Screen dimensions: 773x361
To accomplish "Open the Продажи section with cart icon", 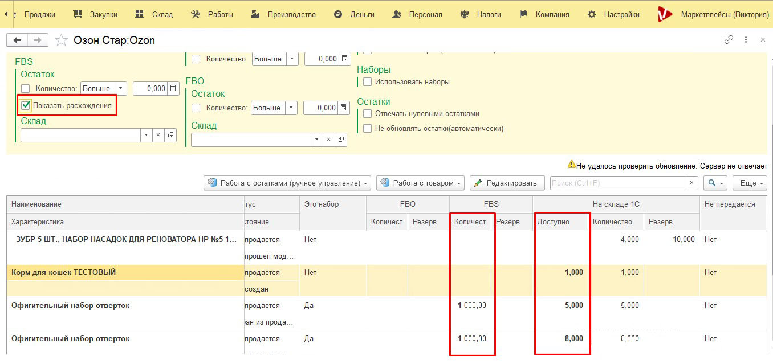I will click(34, 14).
